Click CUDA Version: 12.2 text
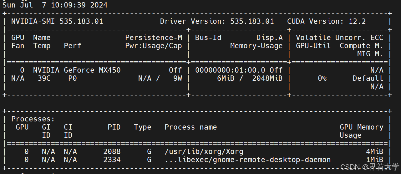Screen dimensions: 401x174 tap(326, 22)
